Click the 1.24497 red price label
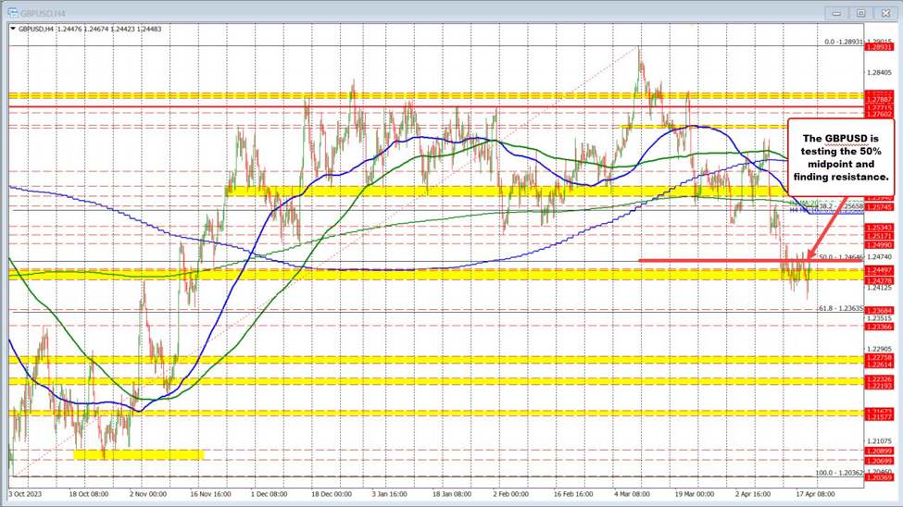 click(877, 268)
